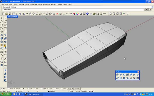Toggle the Ortho status bar button

click(78, 91)
